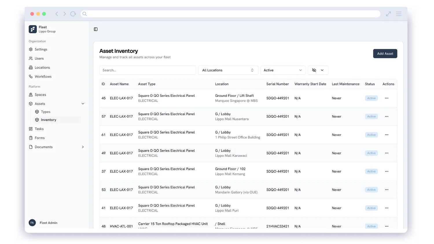Reload the page with the refresh icon
Image resolution: width=434 pixels, height=244 pixels.
pos(73,14)
